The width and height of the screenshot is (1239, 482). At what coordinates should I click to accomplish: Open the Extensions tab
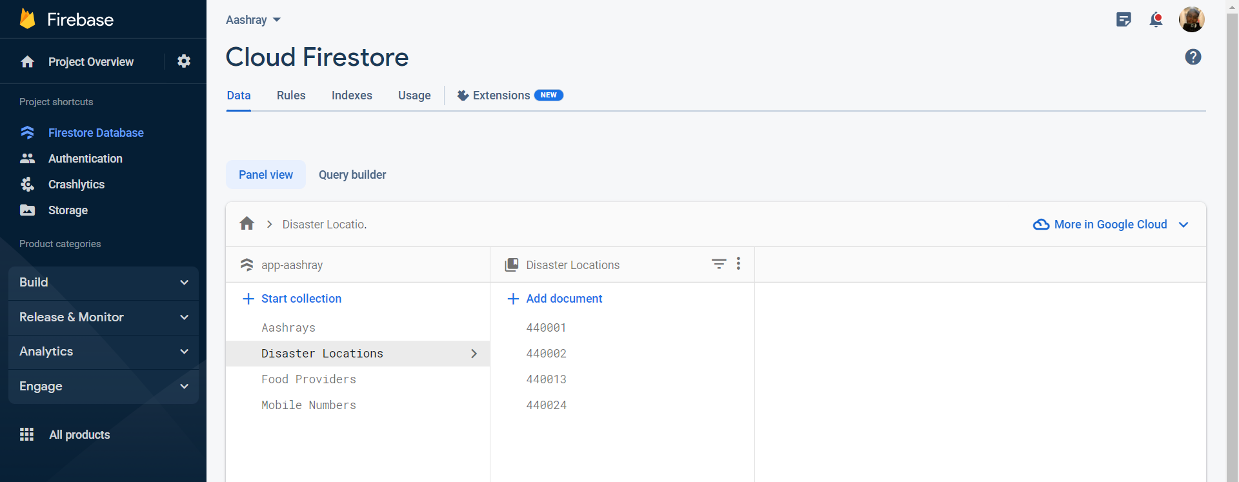tap(510, 95)
